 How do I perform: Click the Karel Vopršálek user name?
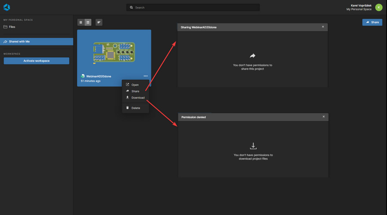(361, 6)
